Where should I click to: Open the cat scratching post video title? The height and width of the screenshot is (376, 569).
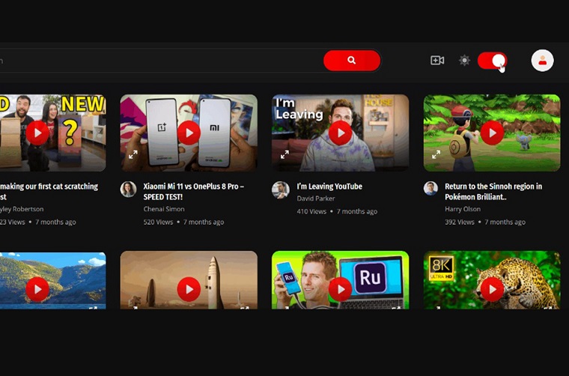[49, 192]
